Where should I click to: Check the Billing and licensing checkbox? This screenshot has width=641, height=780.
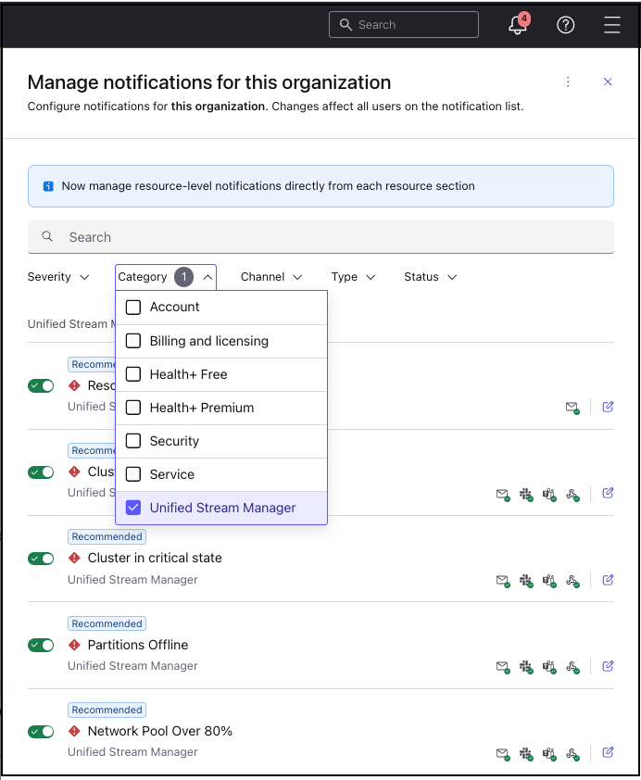point(133,341)
